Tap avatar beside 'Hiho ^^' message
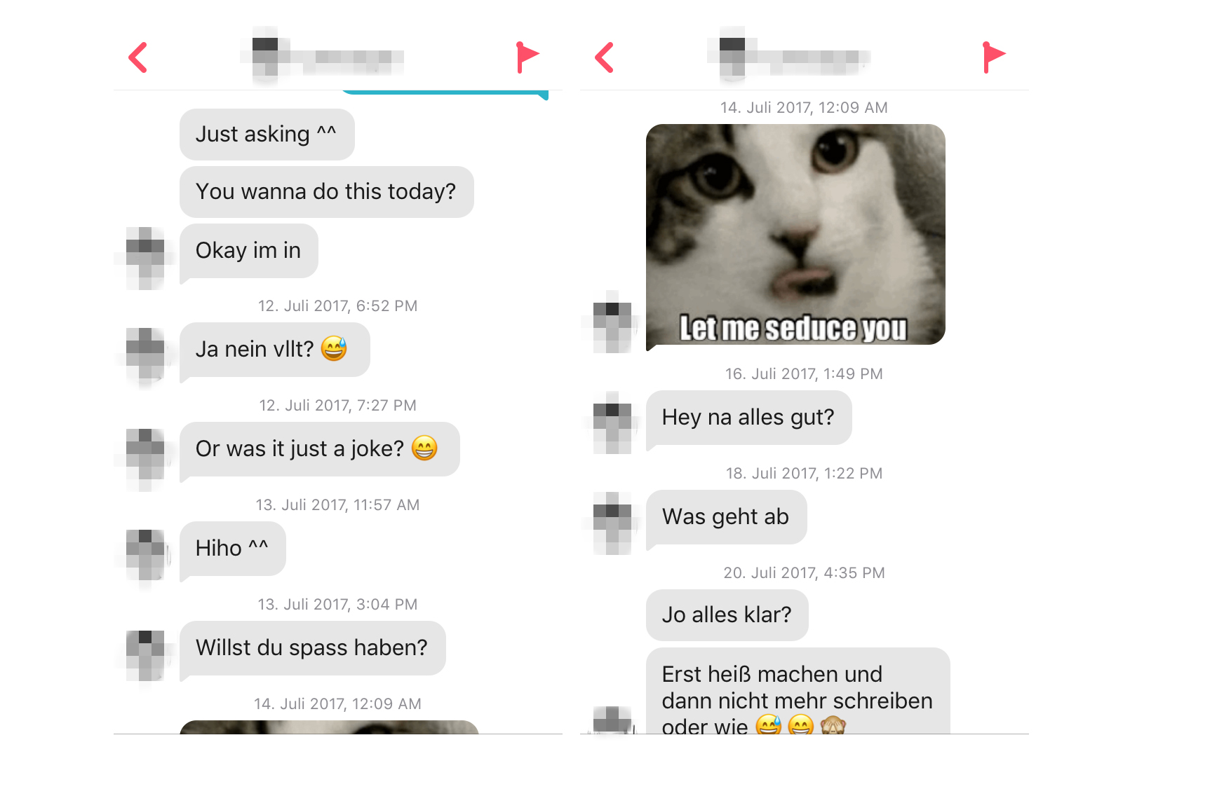 click(x=145, y=556)
